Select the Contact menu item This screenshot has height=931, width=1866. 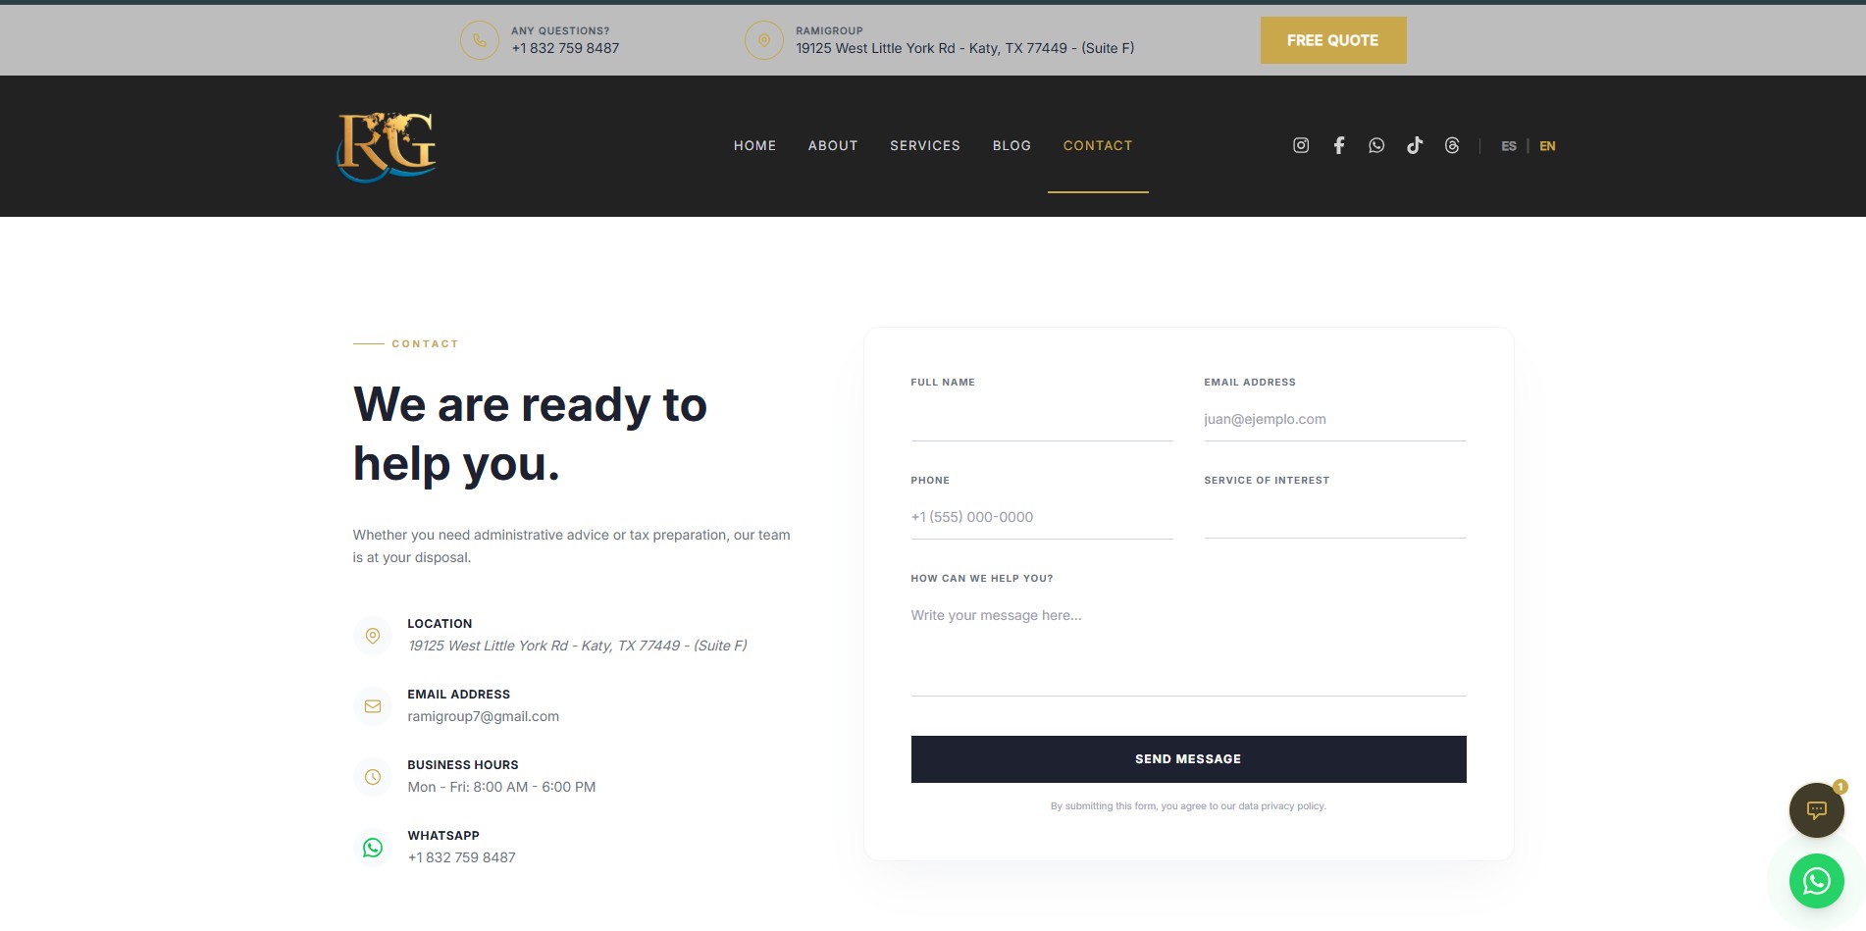tap(1098, 145)
